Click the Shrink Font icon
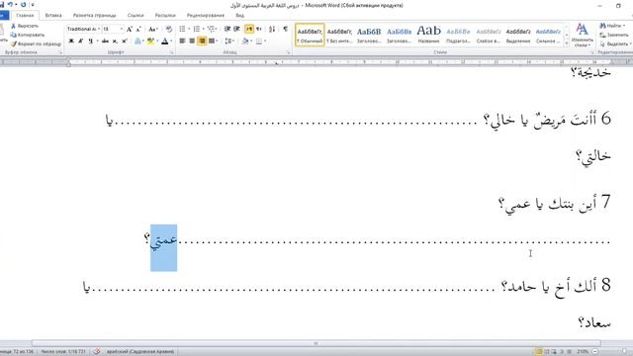 click(x=138, y=29)
